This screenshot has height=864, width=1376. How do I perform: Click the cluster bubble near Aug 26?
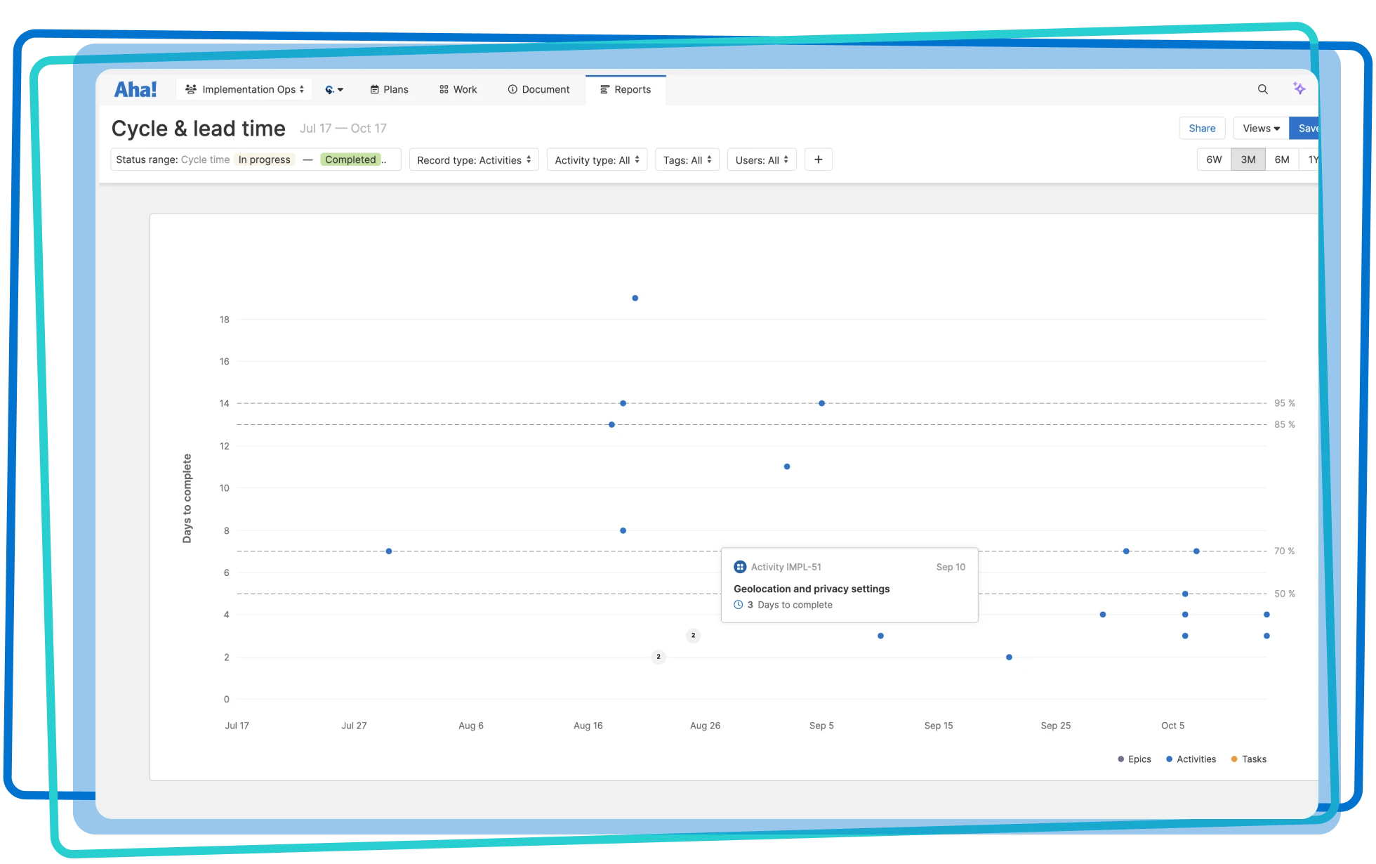click(693, 636)
